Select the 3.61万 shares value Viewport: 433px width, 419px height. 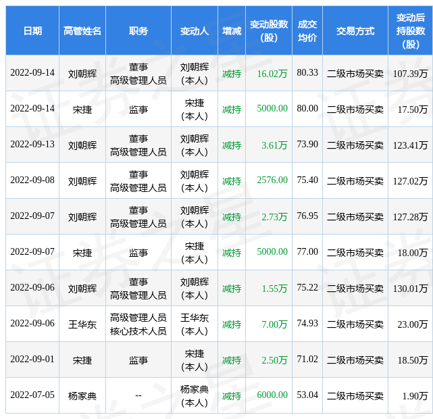274,145
